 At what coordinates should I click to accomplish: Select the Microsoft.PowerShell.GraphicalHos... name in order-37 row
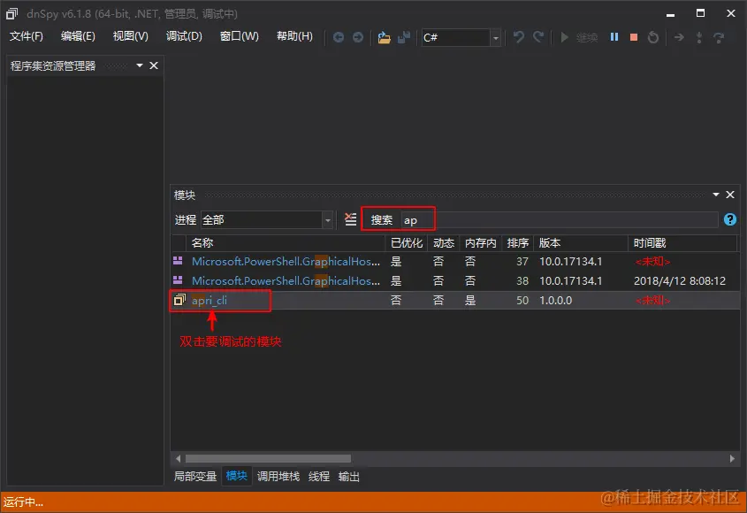point(286,261)
